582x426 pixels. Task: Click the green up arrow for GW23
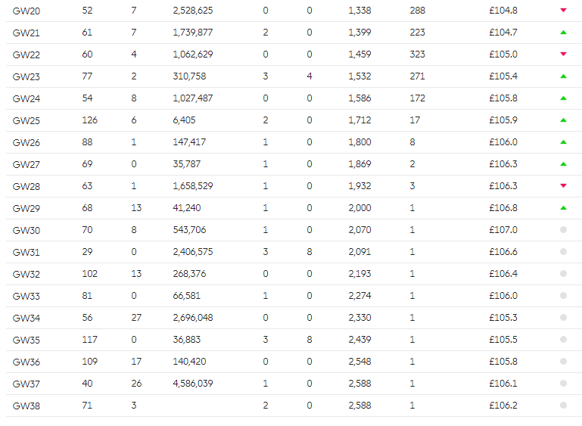click(563, 76)
